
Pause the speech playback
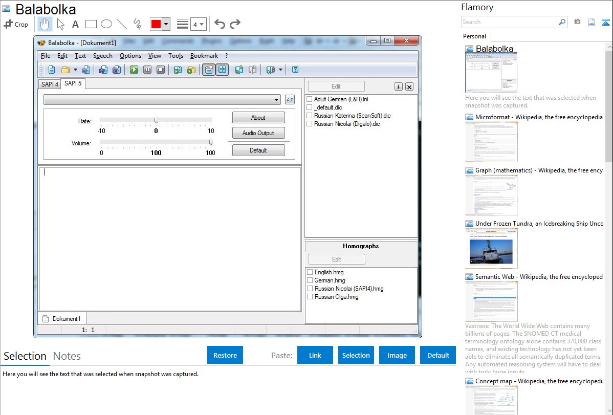pos(147,70)
